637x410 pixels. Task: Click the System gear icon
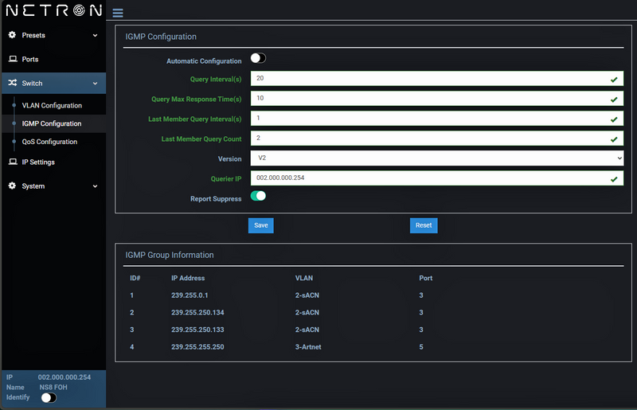pos(13,186)
